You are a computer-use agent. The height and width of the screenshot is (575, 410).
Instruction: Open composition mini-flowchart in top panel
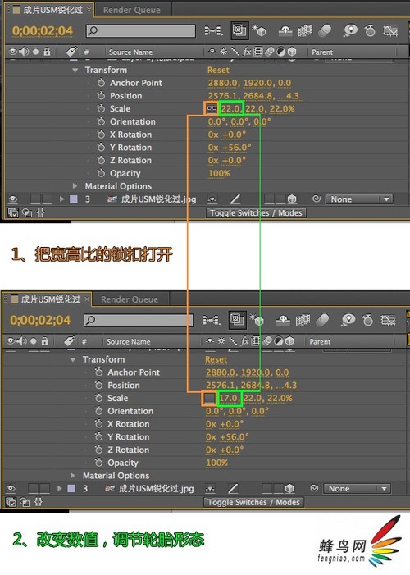coord(213,31)
